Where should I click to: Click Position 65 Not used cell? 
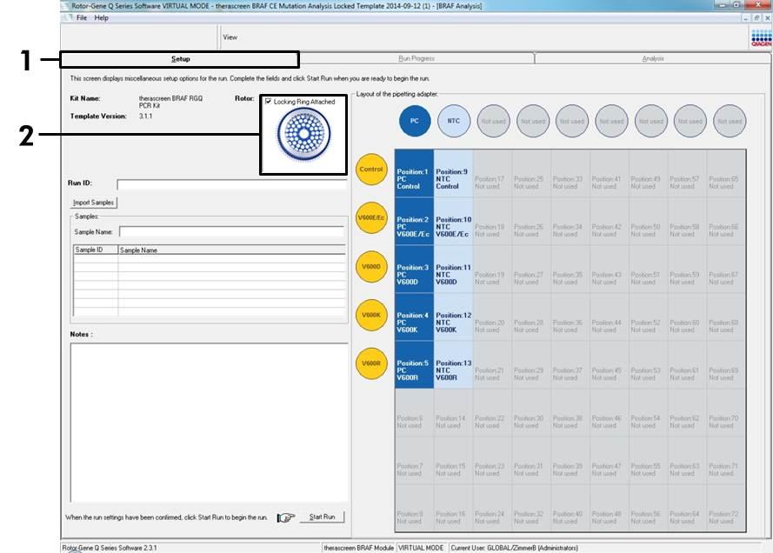(x=726, y=174)
